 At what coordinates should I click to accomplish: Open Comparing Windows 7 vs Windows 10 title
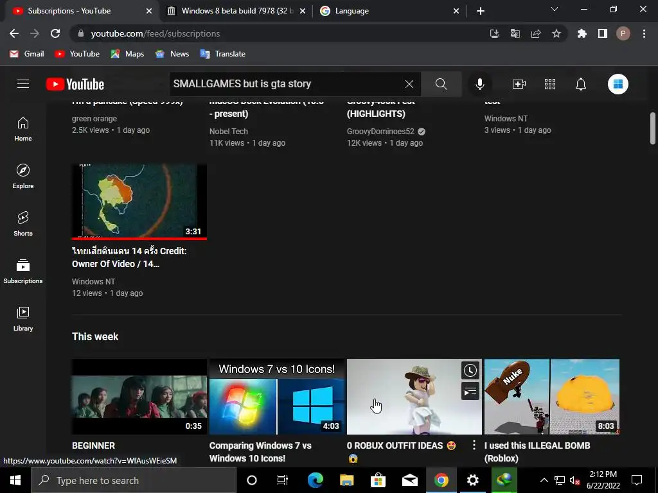click(260, 452)
